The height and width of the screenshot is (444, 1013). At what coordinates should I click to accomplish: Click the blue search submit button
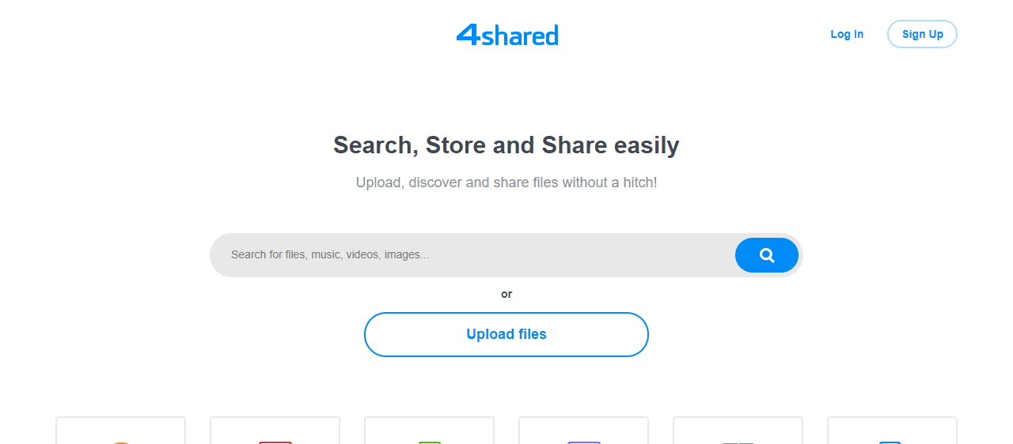coord(767,255)
